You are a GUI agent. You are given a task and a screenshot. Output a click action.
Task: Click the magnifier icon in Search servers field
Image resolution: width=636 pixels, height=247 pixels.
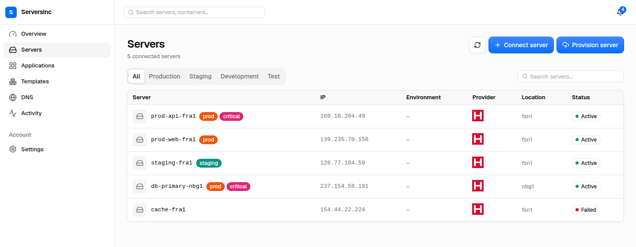[525, 77]
